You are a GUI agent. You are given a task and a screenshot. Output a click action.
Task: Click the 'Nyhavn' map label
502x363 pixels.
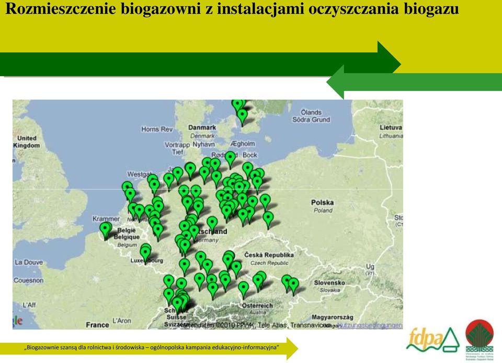tap(203, 144)
